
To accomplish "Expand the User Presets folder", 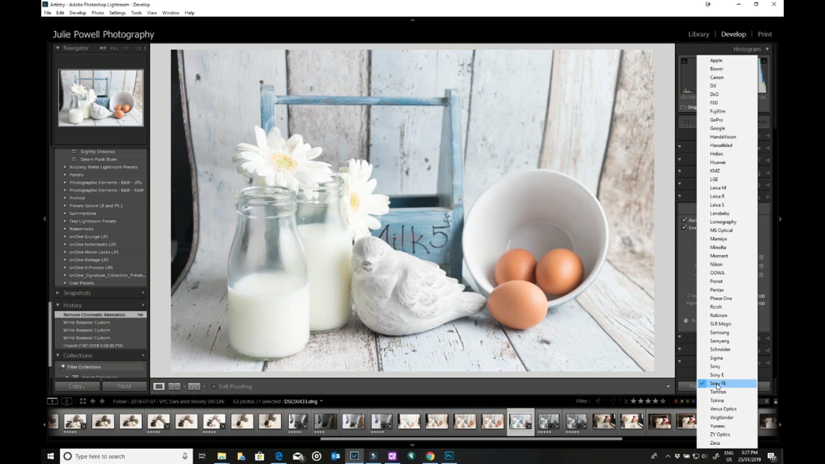I will click(x=65, y=283).
